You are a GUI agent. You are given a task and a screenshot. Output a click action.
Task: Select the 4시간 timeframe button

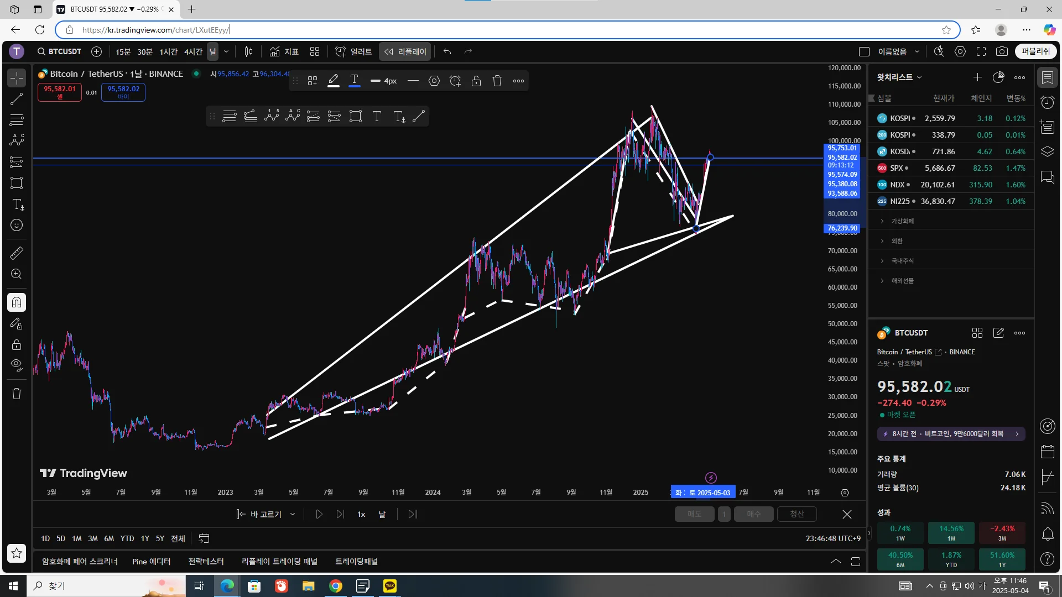(193, 51)
